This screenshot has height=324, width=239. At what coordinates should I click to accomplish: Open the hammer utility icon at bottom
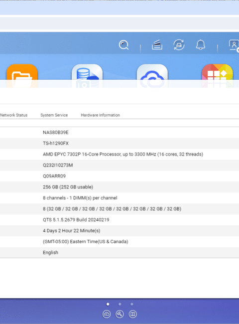tap(119, 314)
